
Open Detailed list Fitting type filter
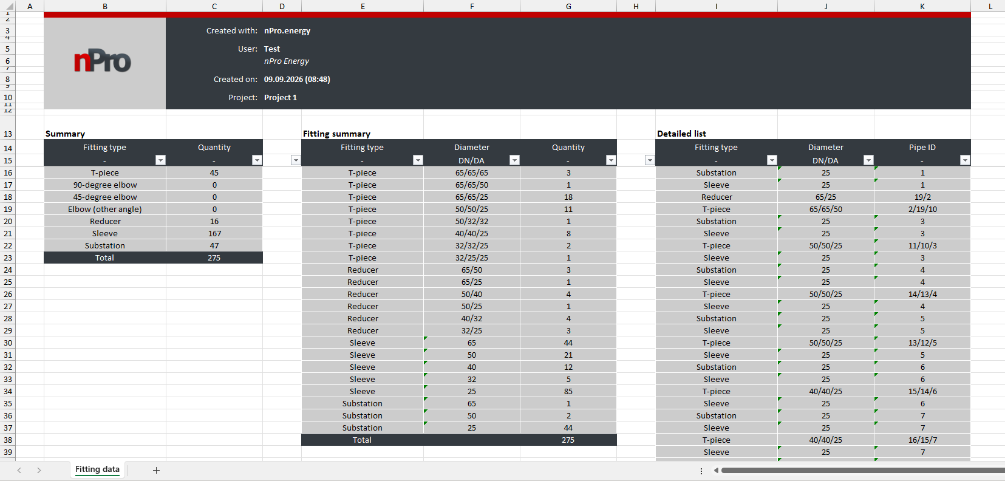(772, 160)
